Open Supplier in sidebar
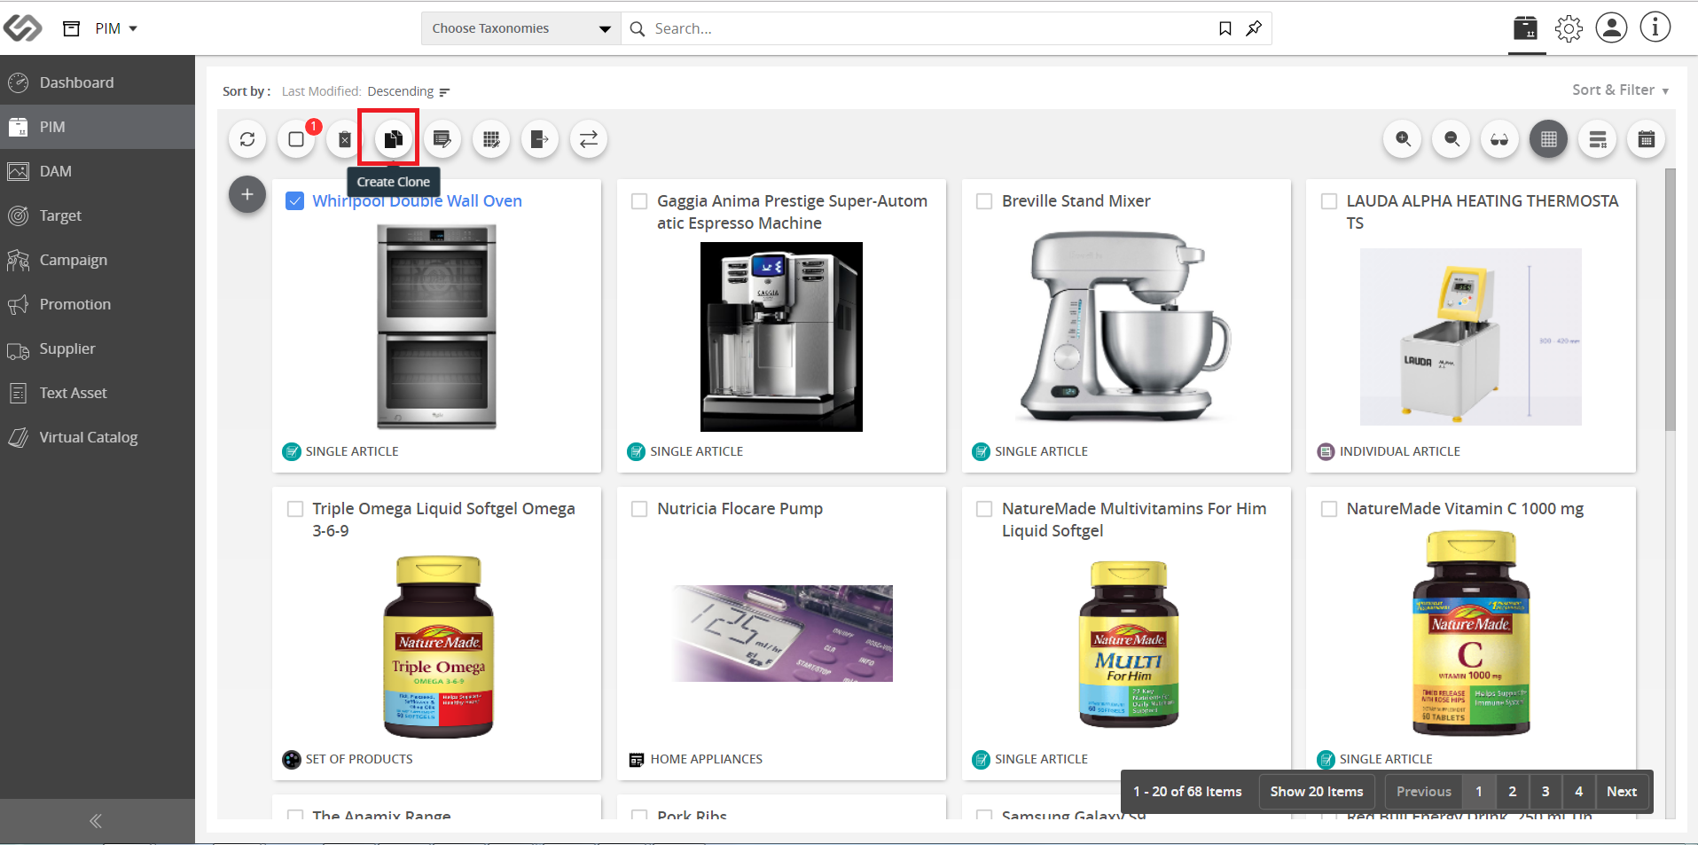Image resolution: width=1698 pixels, height=845 pixels. [x=98, y=348]
